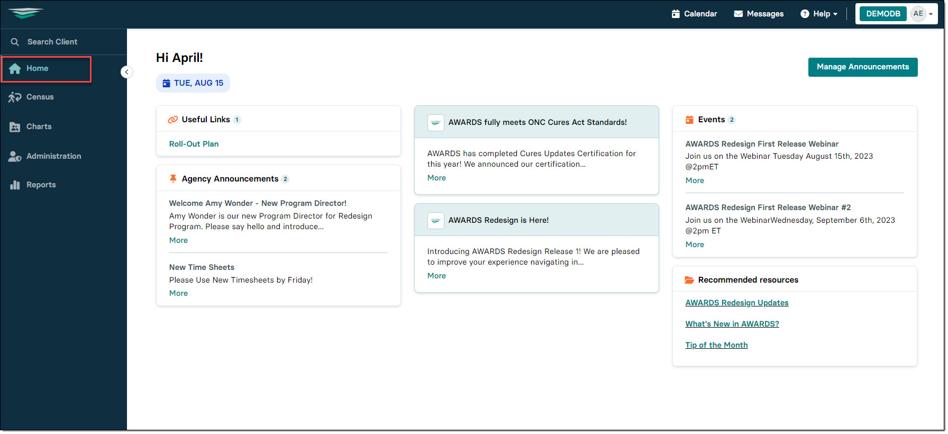
Task: Open the AWARDS Redesign Updates link
Action: pyautogui.click(x=737, y=303)
